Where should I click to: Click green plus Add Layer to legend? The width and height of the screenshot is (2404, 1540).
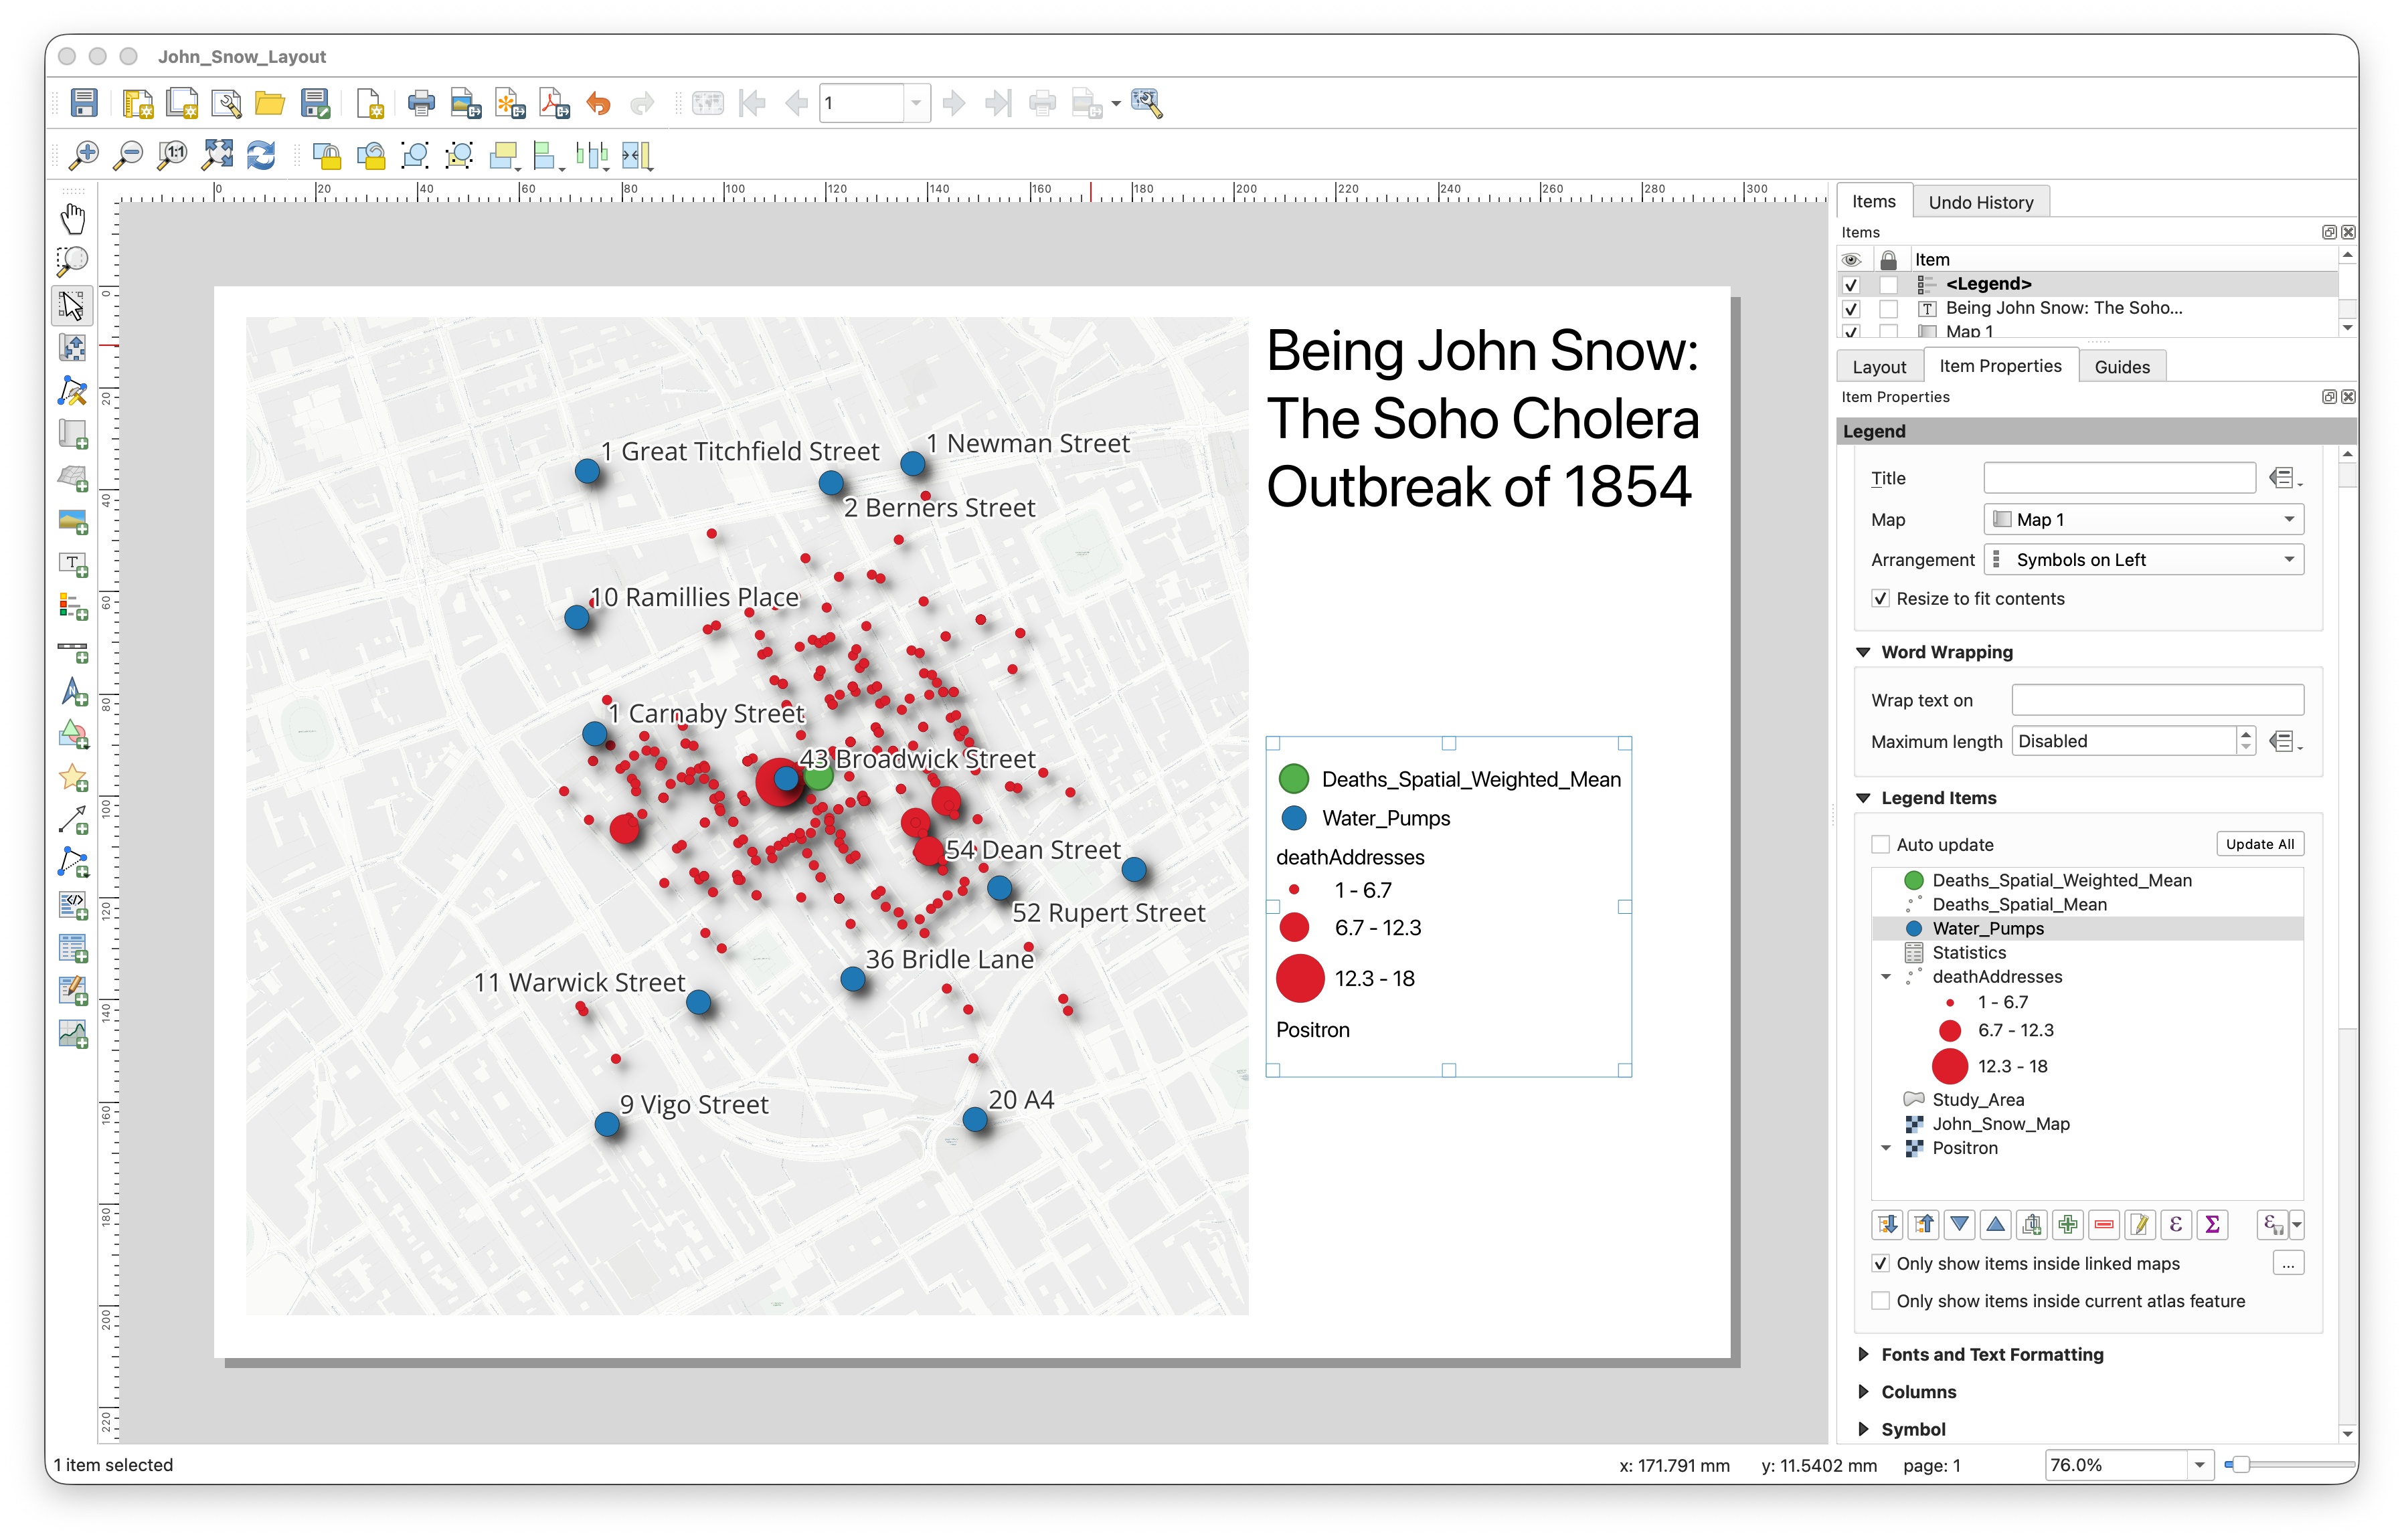point(2067,1224)
